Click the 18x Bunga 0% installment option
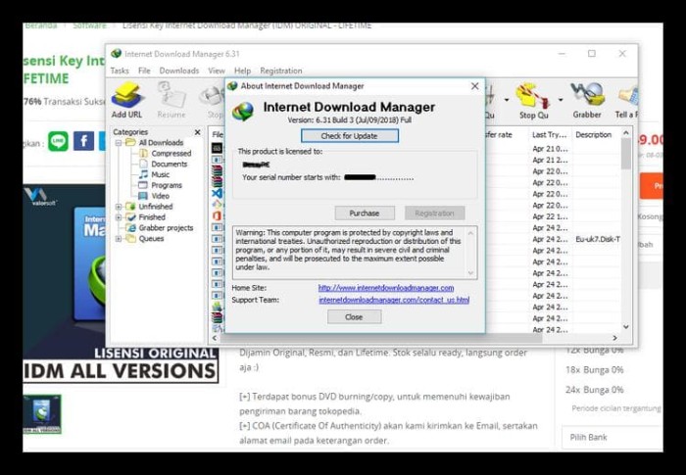The image size is (686, 475). coord(594,370)
